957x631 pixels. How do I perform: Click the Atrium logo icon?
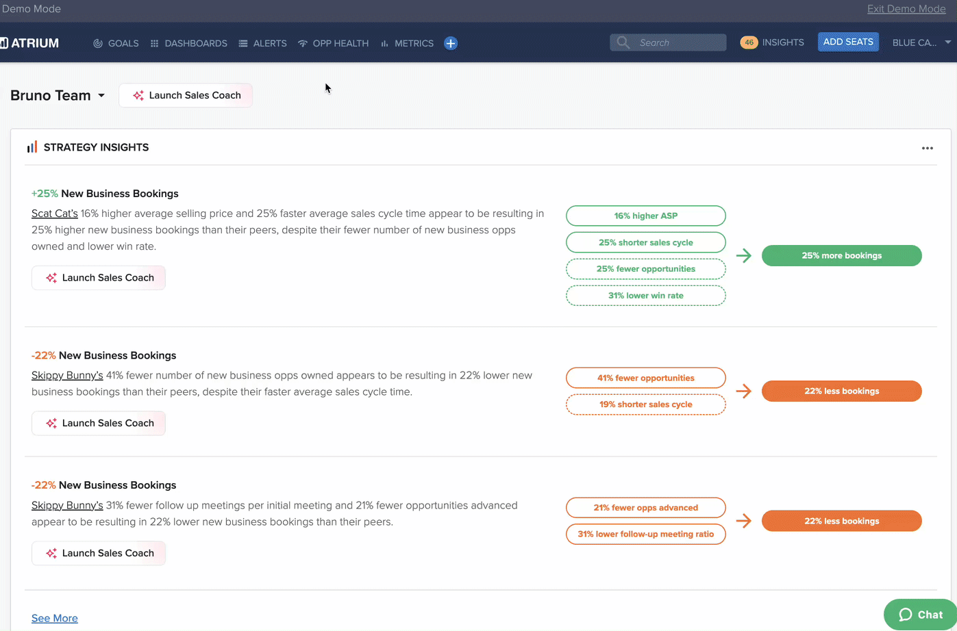4,43
